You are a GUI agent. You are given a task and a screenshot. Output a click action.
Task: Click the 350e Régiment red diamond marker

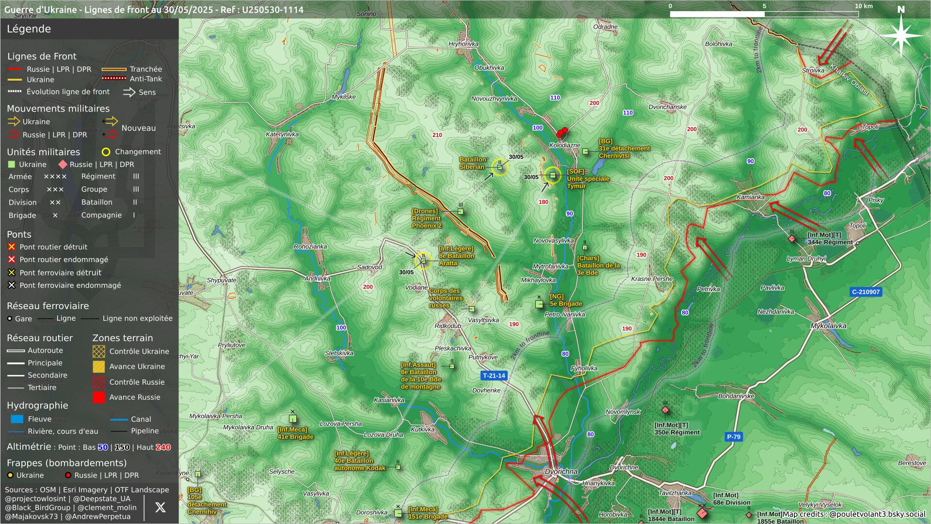pyautogui.click(x=665, y=410)
